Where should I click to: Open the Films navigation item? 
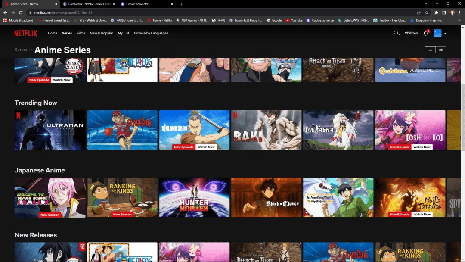coord(81,33)
